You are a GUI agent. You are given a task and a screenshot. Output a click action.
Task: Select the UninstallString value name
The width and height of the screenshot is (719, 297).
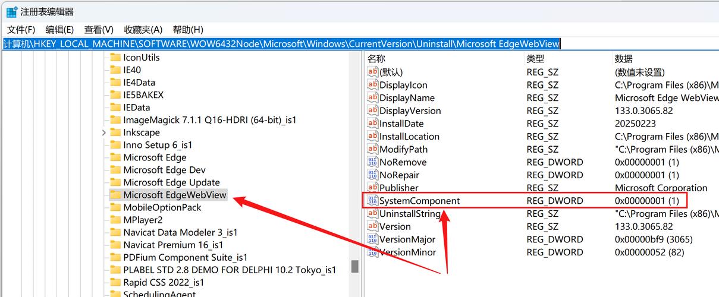pyautogui.click(x=410, y=214)
